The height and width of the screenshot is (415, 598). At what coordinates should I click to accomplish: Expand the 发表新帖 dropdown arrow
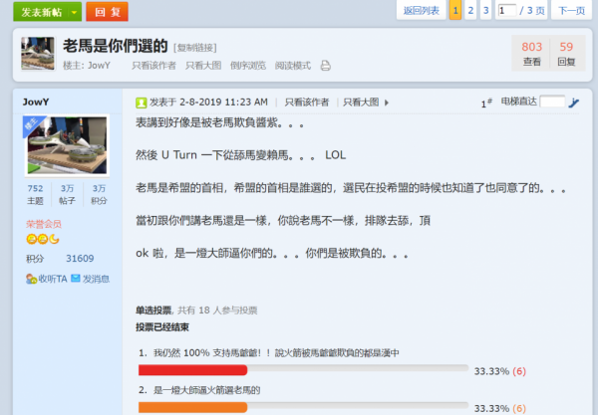pos(75,12)
